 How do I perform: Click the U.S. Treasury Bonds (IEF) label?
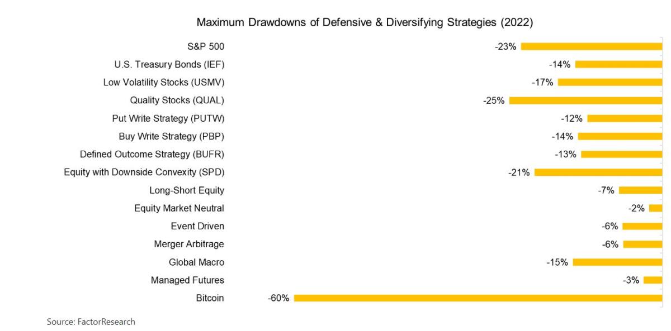(169, 64)
